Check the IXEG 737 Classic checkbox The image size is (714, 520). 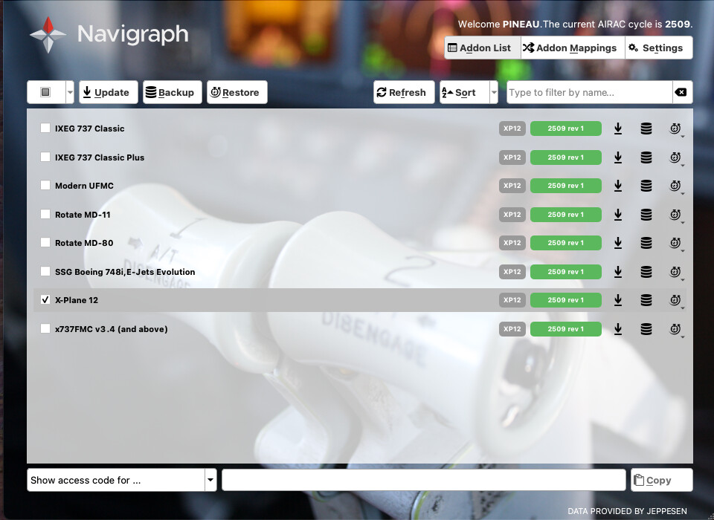(45, 128)
